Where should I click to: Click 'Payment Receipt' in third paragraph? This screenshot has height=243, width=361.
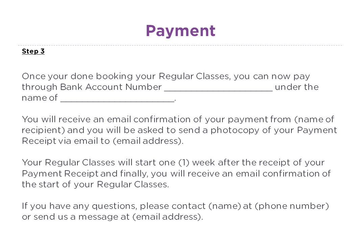[x=60, y=174]
